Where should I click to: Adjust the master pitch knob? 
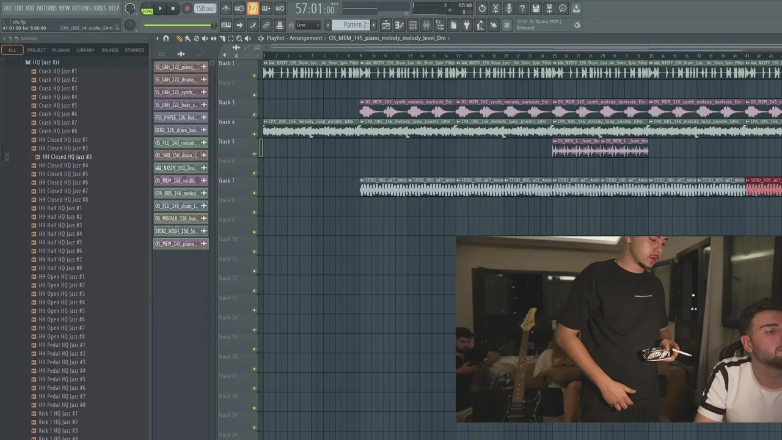tap(130, 25)
